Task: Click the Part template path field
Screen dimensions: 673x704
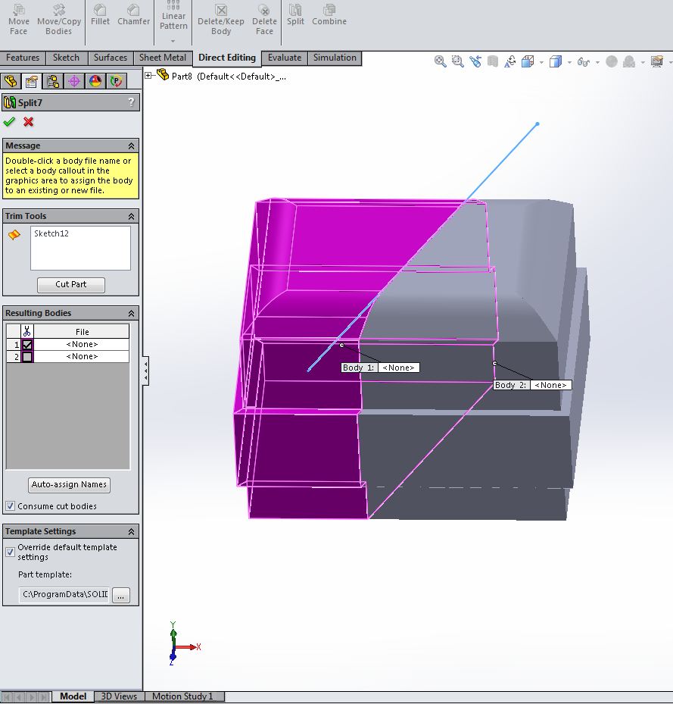Action: point(64,595)
